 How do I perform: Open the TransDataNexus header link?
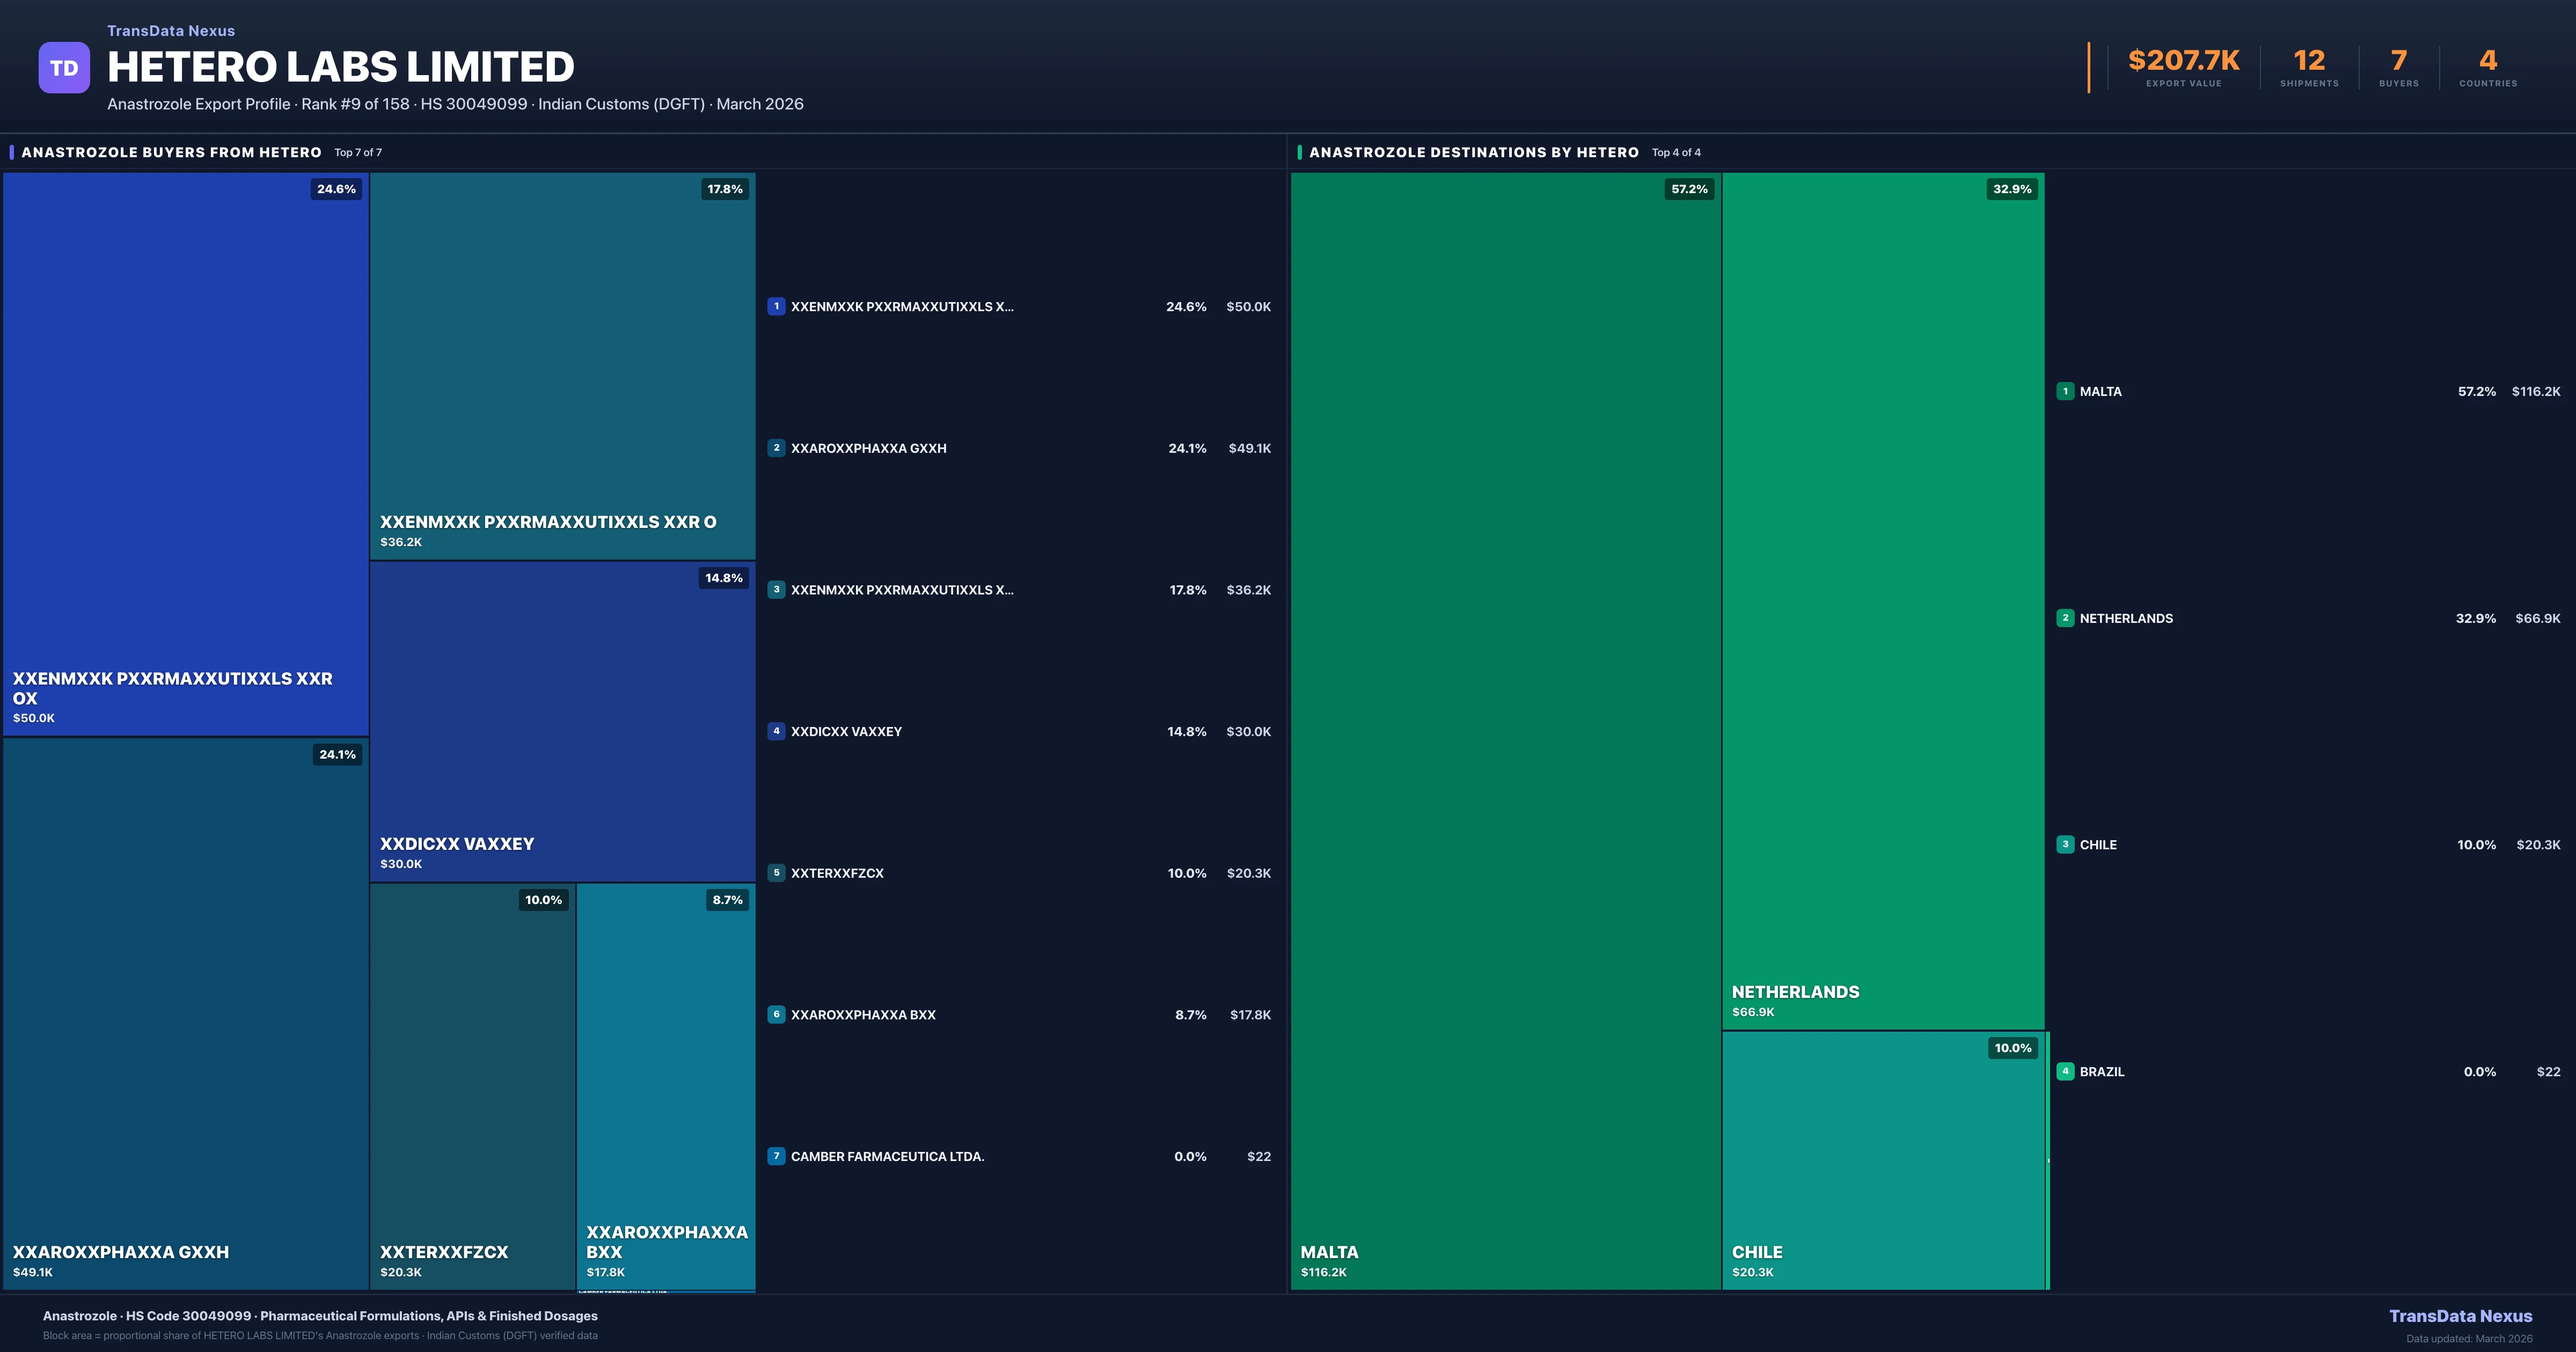point(171,31)
